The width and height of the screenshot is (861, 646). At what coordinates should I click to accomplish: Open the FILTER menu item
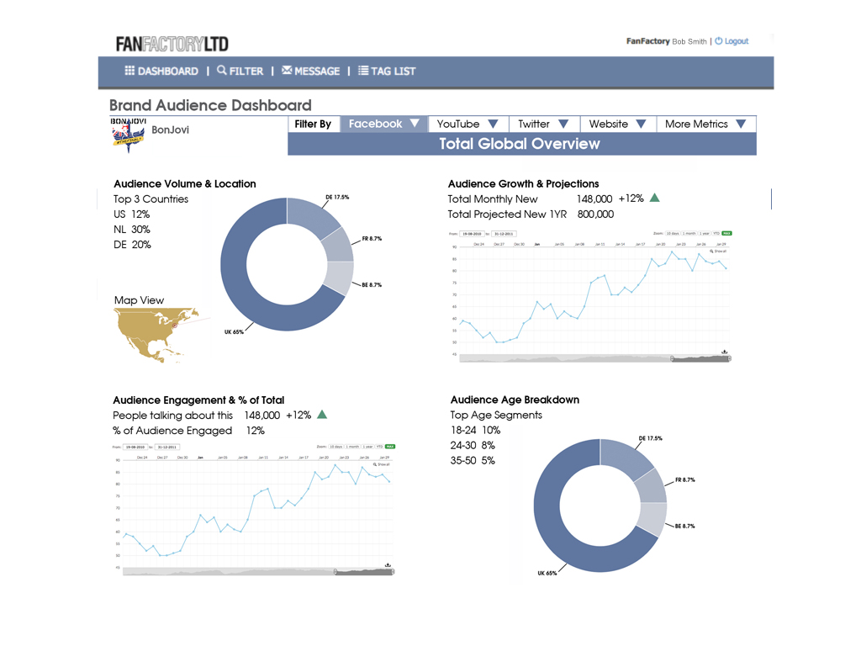click(x=240, y=71)
